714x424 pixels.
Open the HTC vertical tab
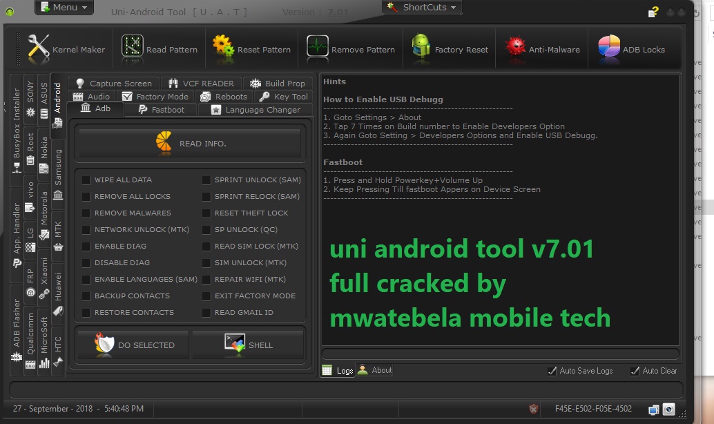[58, 351]
